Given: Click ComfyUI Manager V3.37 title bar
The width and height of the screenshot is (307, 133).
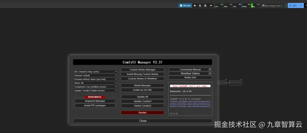Looking at the screenshot, I should pos(142,62).
